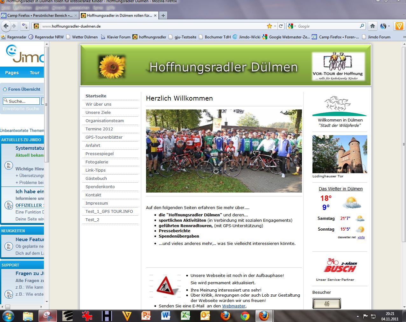This screenshot has height=322, width=406.
Task: Open the Google Webmaster-Ze... bookmark
Action: (x=286, y=37)
